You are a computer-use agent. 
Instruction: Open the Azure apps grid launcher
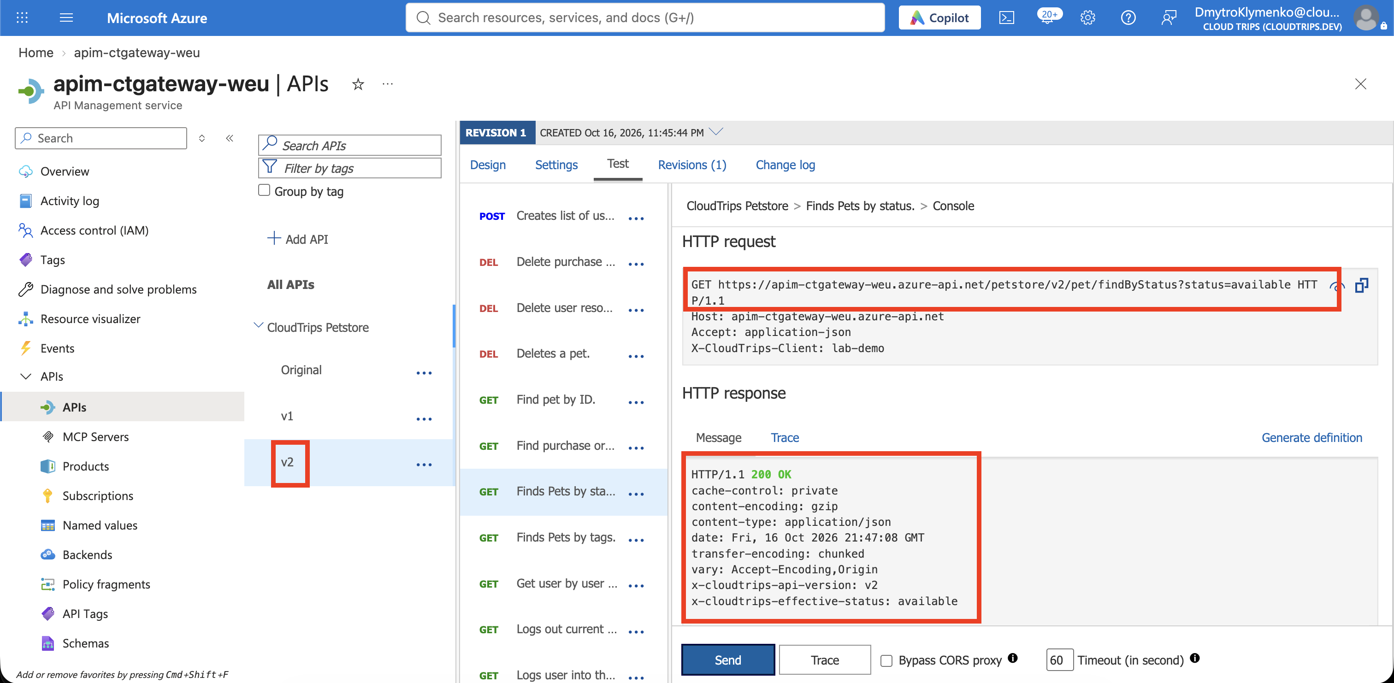coord(22,18)
